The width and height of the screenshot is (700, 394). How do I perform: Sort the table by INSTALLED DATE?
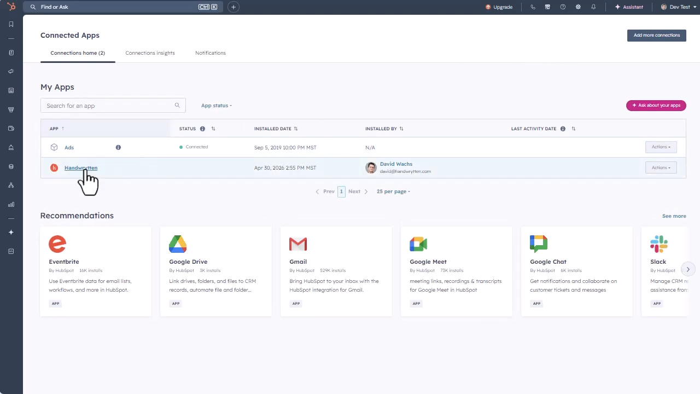(x=296, y=129)
